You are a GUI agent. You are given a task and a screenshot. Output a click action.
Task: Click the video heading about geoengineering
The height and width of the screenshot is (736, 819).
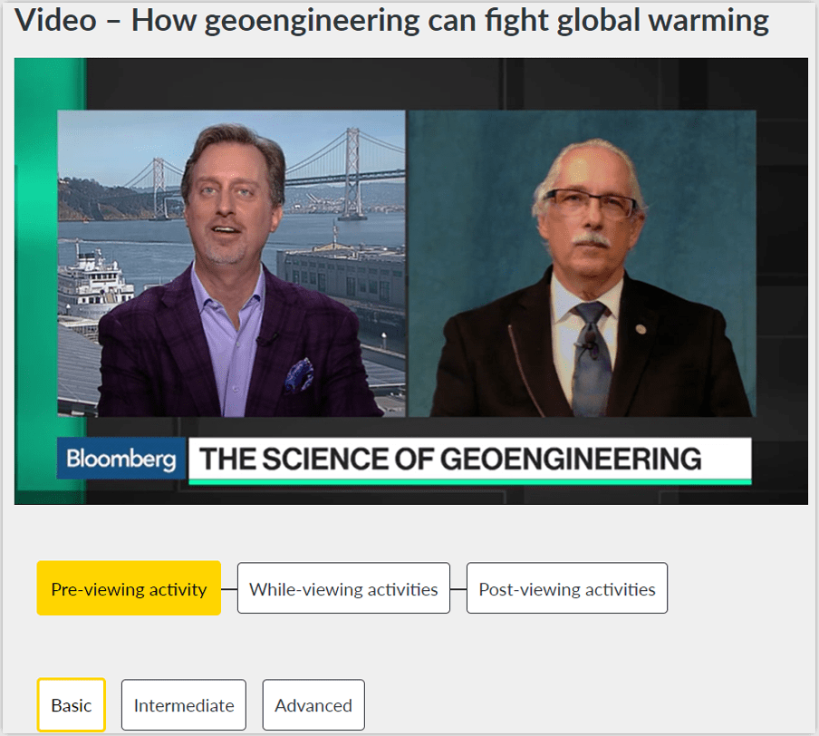pyautogui.click(x=391, y=21)
